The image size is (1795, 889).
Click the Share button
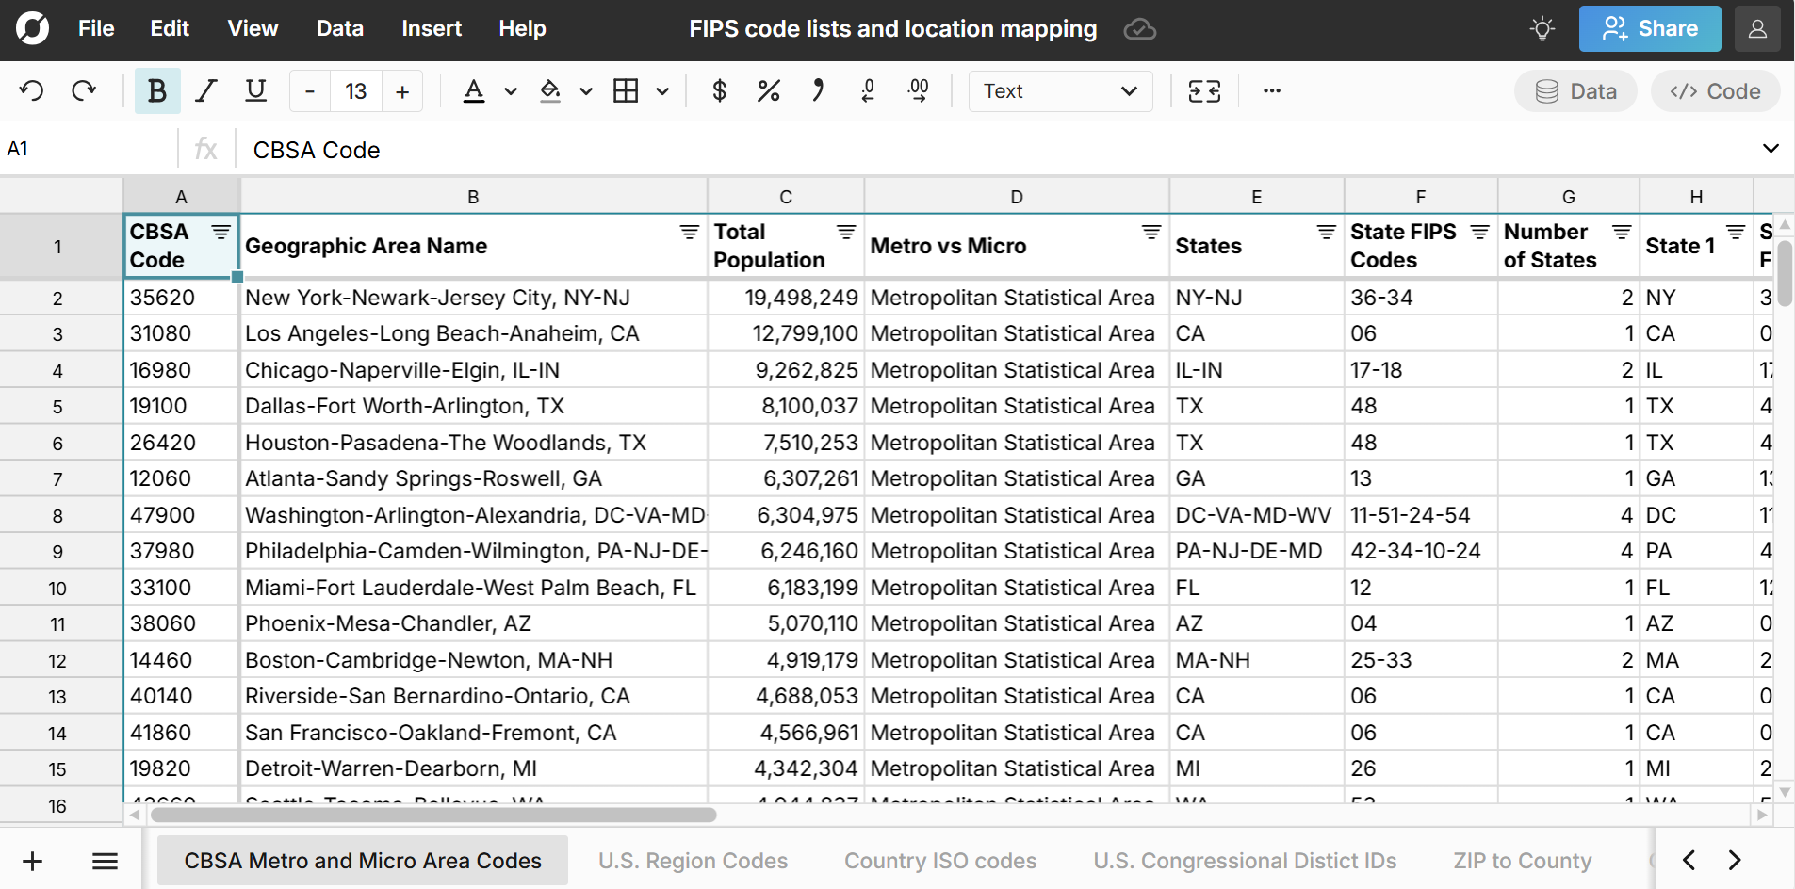coord(1649,28)
